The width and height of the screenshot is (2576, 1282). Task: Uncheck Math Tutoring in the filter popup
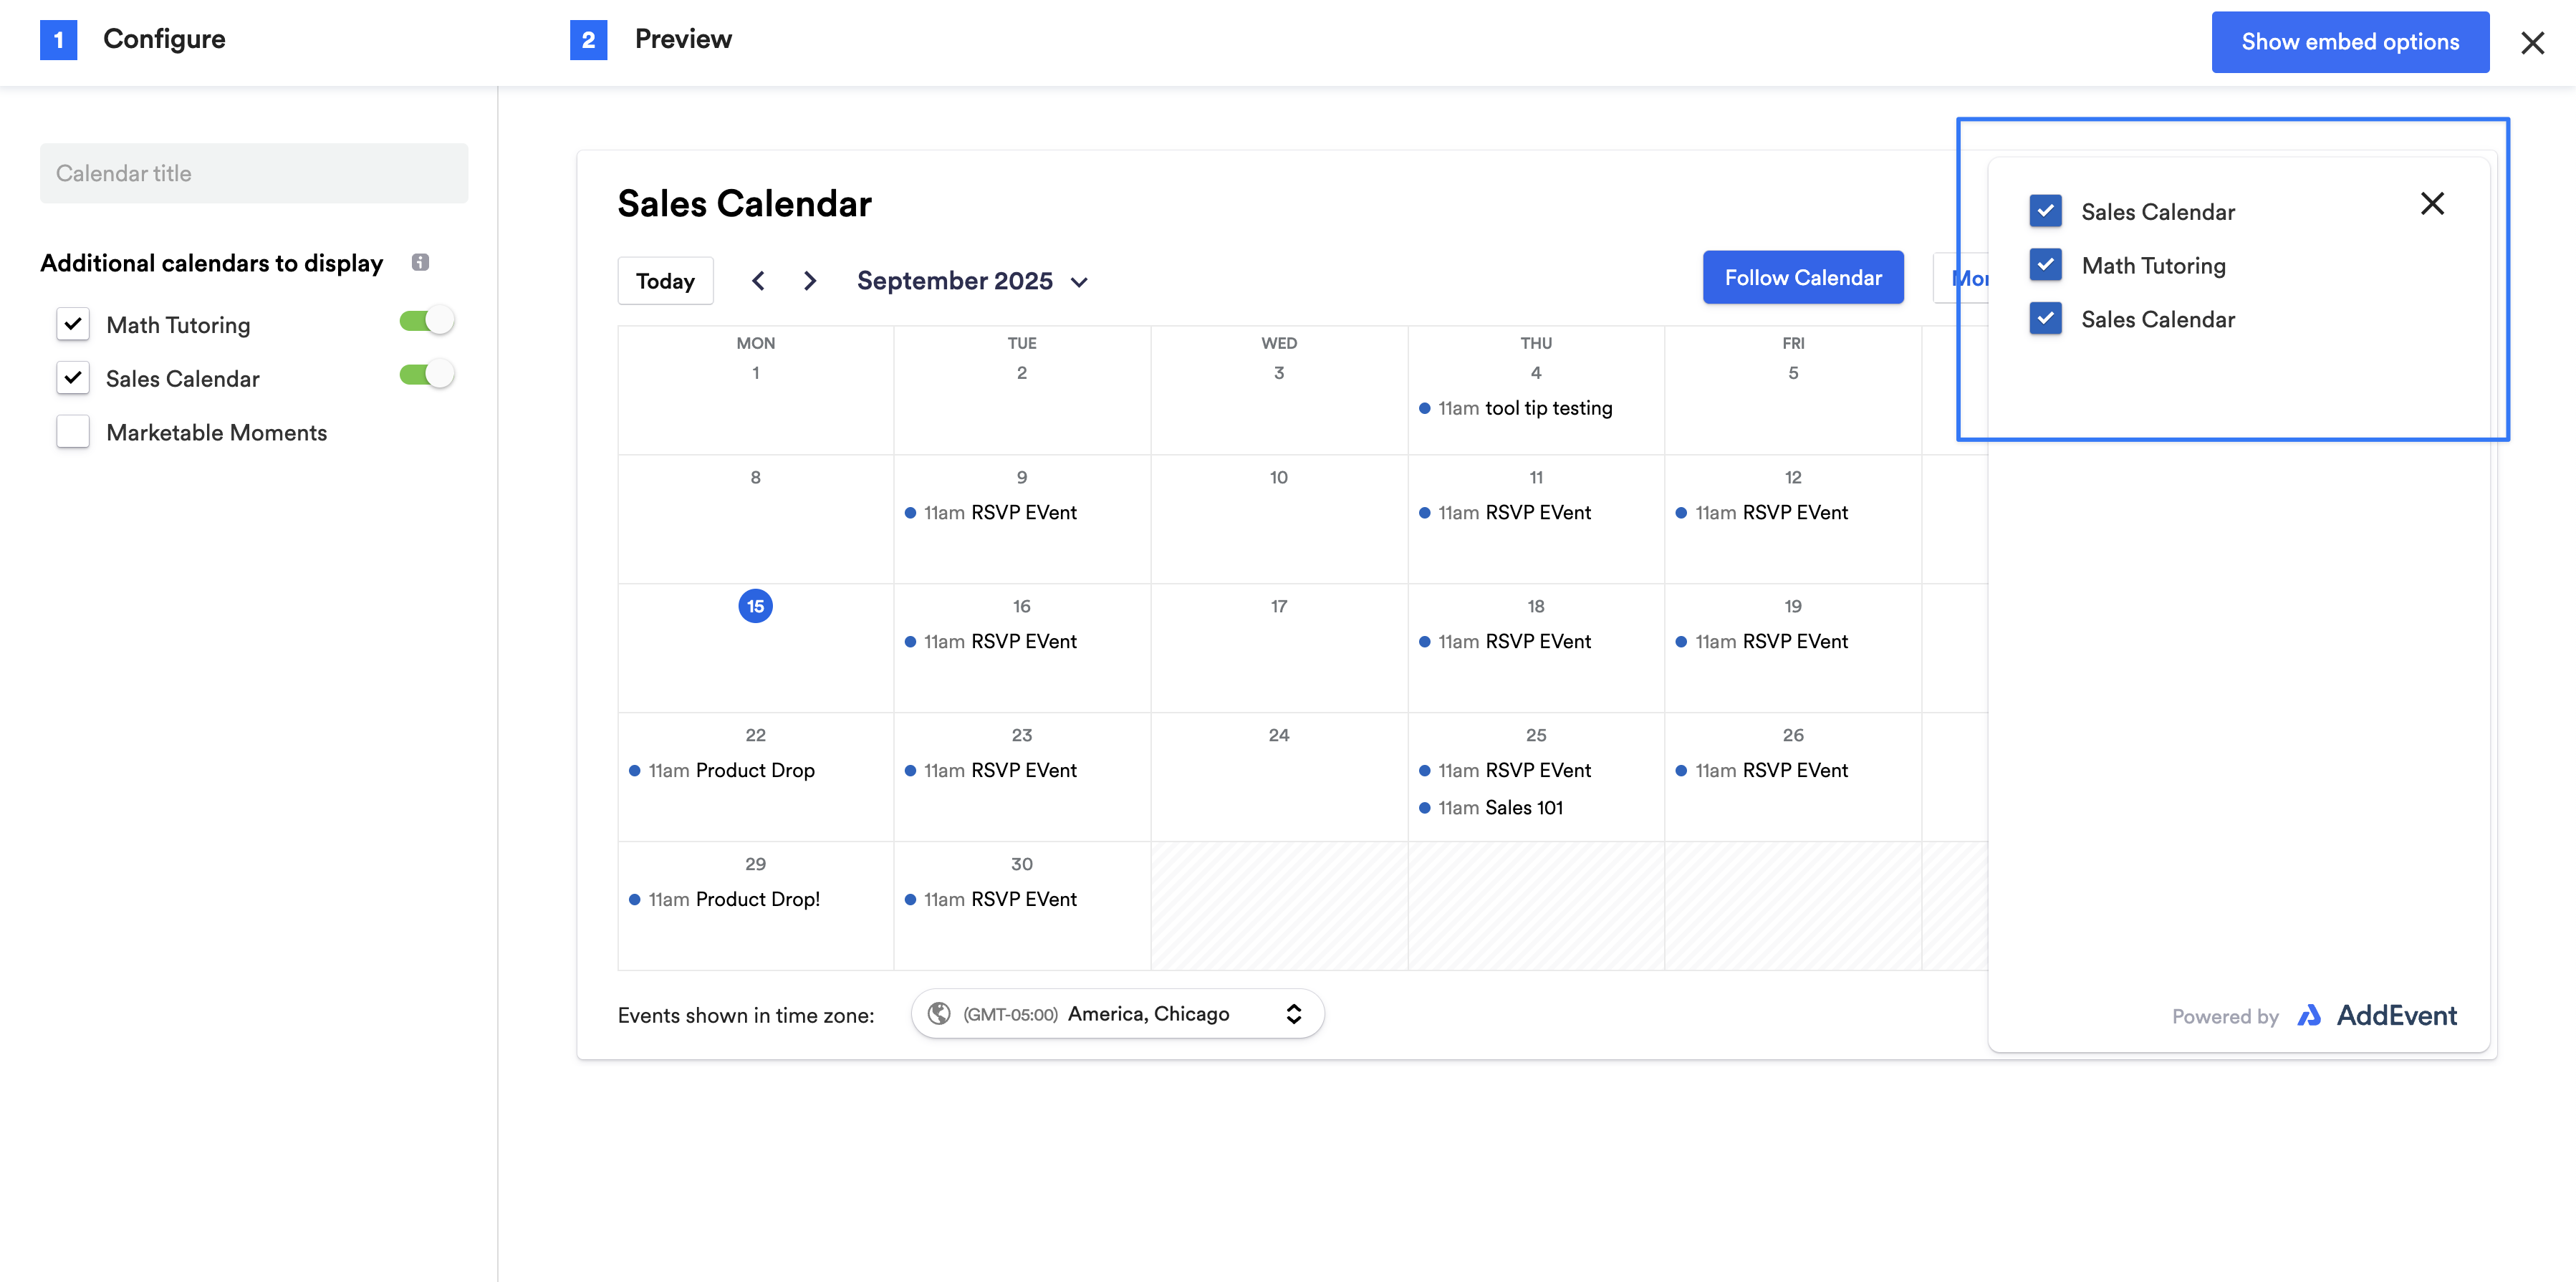(2045, 265)
